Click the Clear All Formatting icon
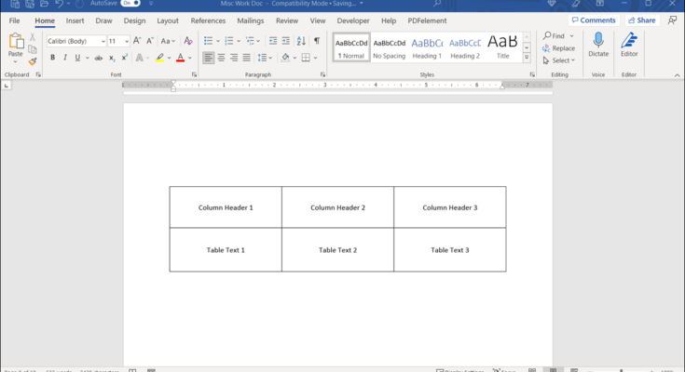This screenshot has width=685, height=372. [x=188, y=41]
